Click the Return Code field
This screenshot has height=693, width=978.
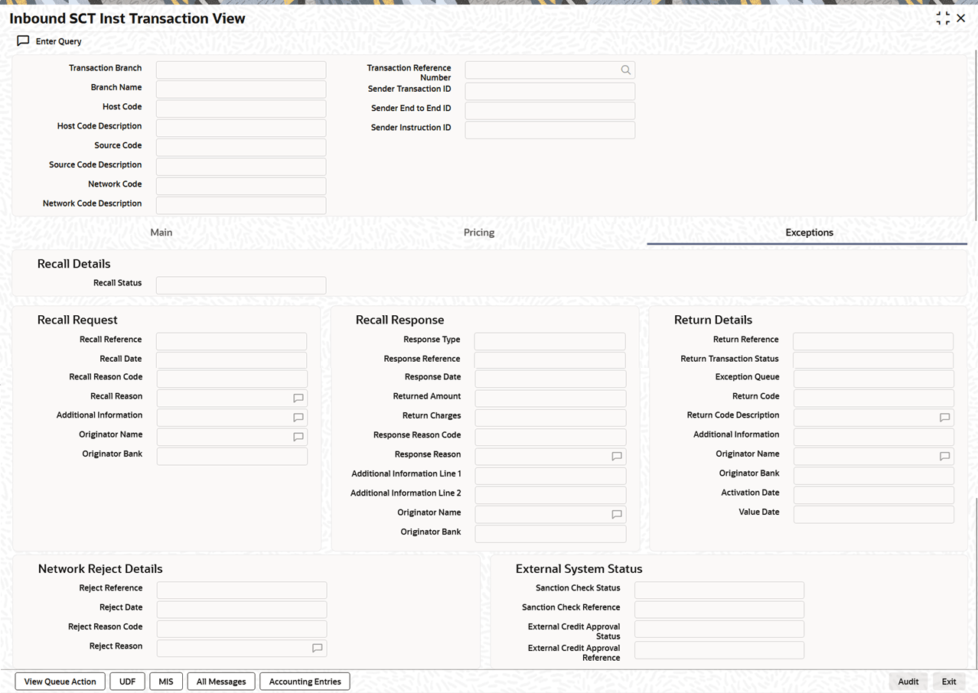point(874,399)
